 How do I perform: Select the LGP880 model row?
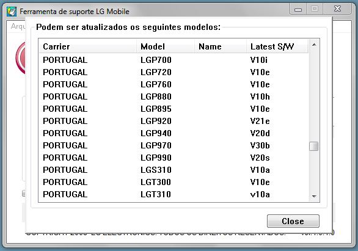point(174,96)
